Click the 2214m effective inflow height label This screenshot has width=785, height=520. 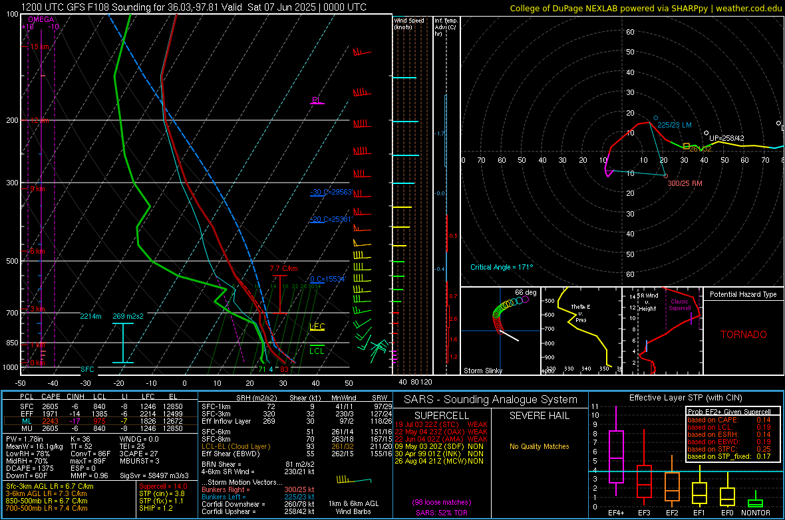pyautogui.click(x=90, y=316)
